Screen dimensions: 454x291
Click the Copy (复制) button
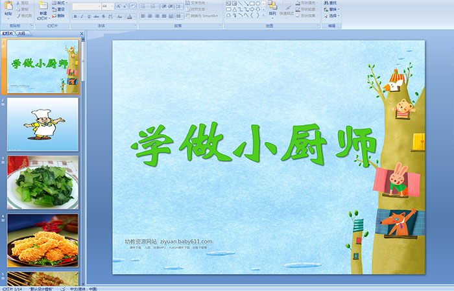click(23, 9)
